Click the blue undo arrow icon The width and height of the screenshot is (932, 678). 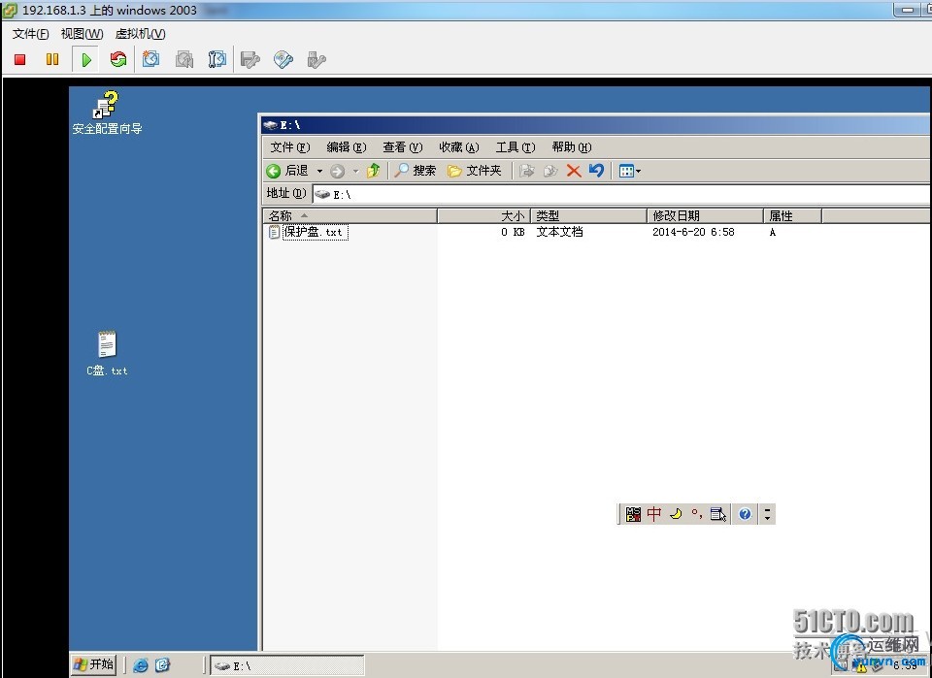[596, 171]
